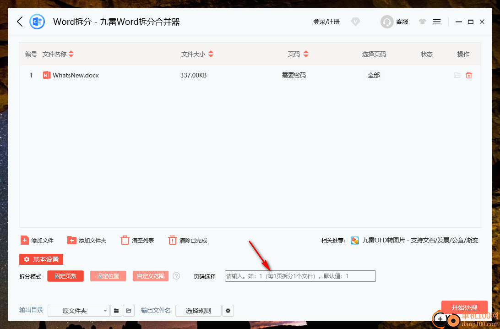
Task: Select 固定位置 split mode
Action: click(x=108, y=276)
